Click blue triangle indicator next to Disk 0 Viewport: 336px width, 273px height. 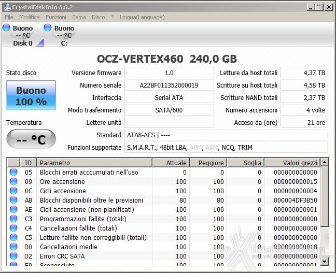pyautogui.click(x=40, y=43)
